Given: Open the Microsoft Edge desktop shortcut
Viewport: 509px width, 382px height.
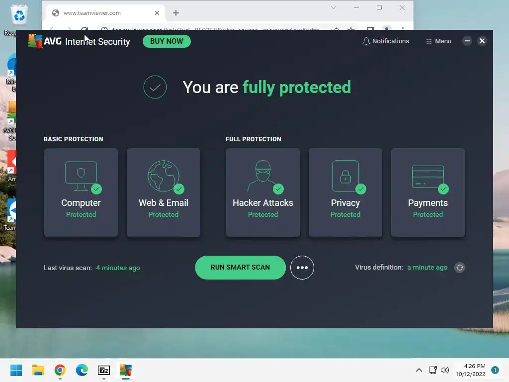Looking at the screenshot, I should 11,73.
